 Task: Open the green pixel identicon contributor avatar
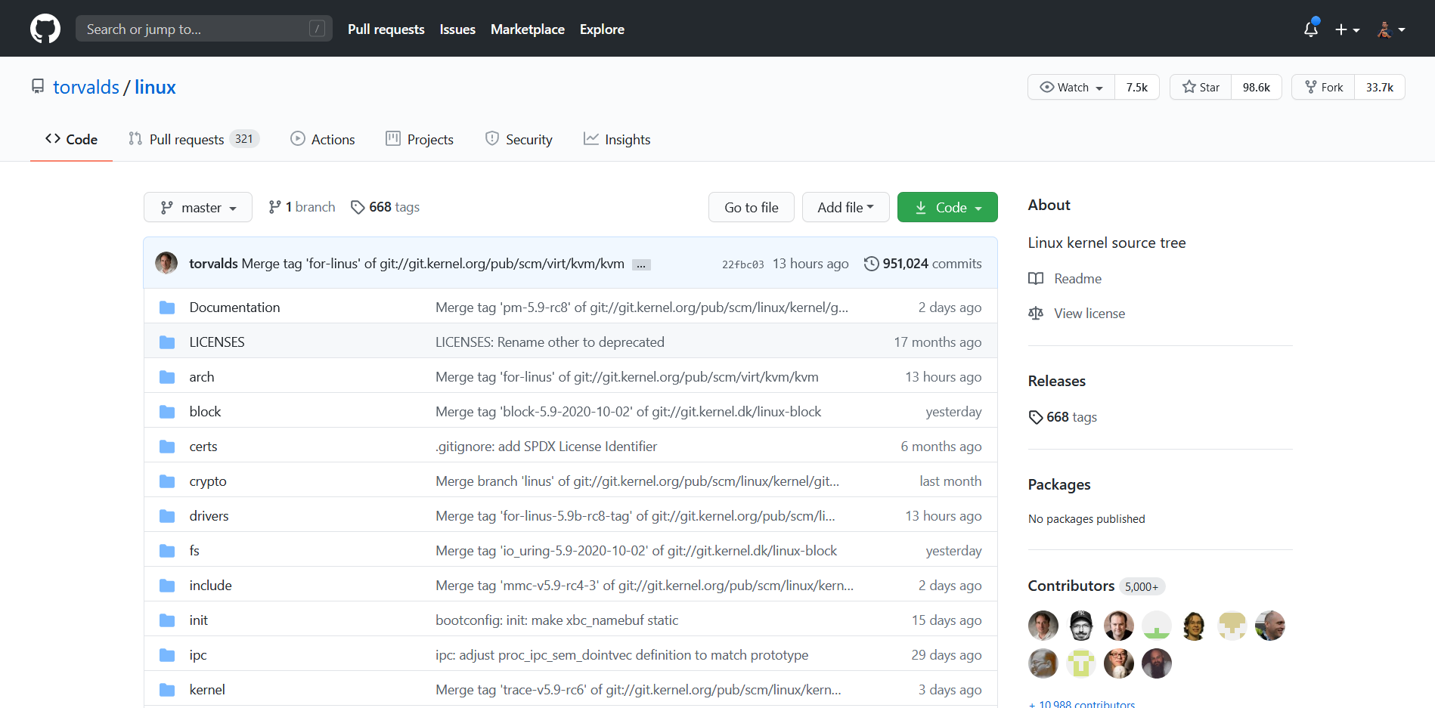coord(1157,626)
